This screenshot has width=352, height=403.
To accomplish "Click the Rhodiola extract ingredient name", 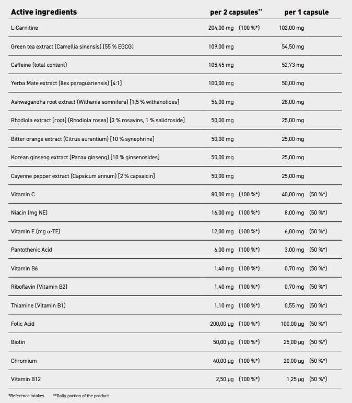I will click(x=98, y=120).
